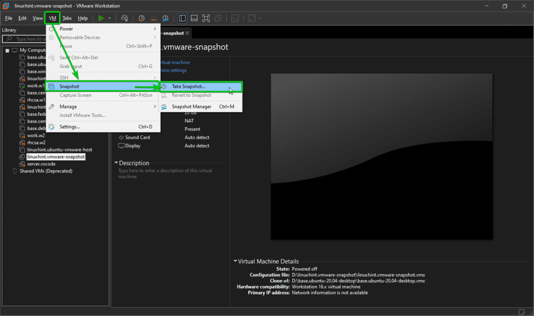Click the revert snapshot toolbar icon
Image resolution: width=534 pixels, height=316 pixels.
click(x=153, y=18)
